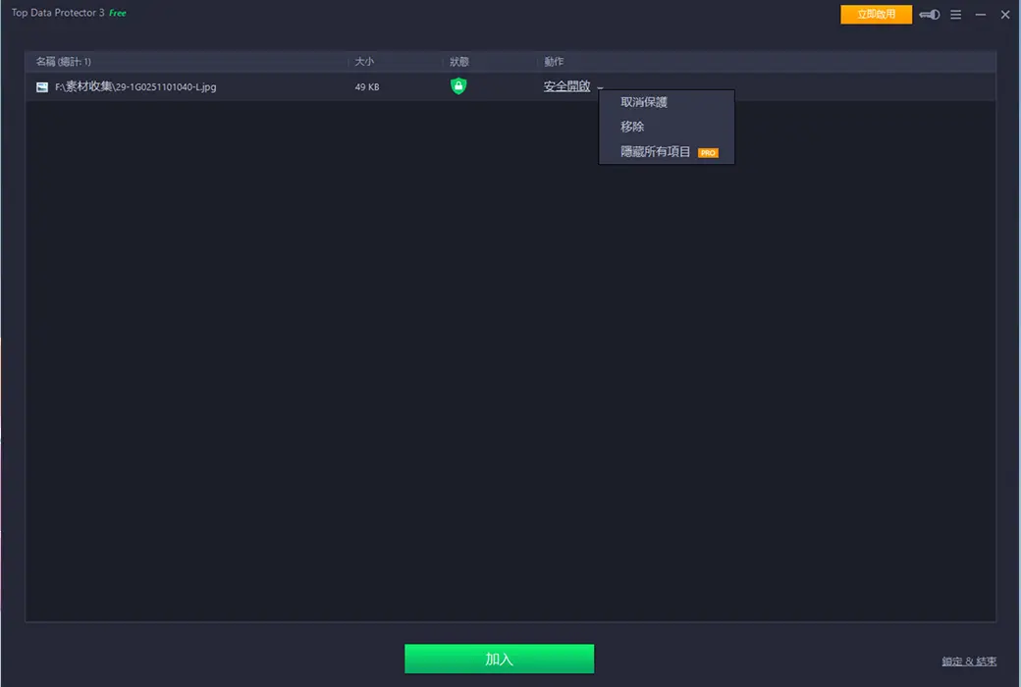The height and width of the screenshot is (687, 1021).
Task: Click the 鎖定 & 結束 link
Action: click(969, 661)
